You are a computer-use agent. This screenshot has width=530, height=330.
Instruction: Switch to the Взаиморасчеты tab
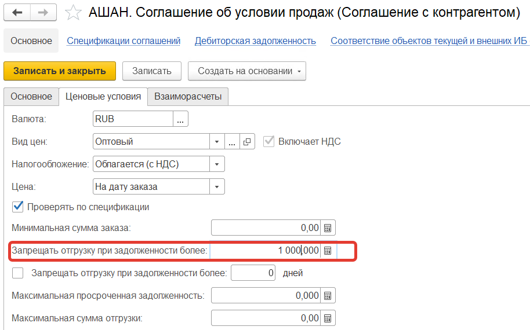tap(188, 97)
